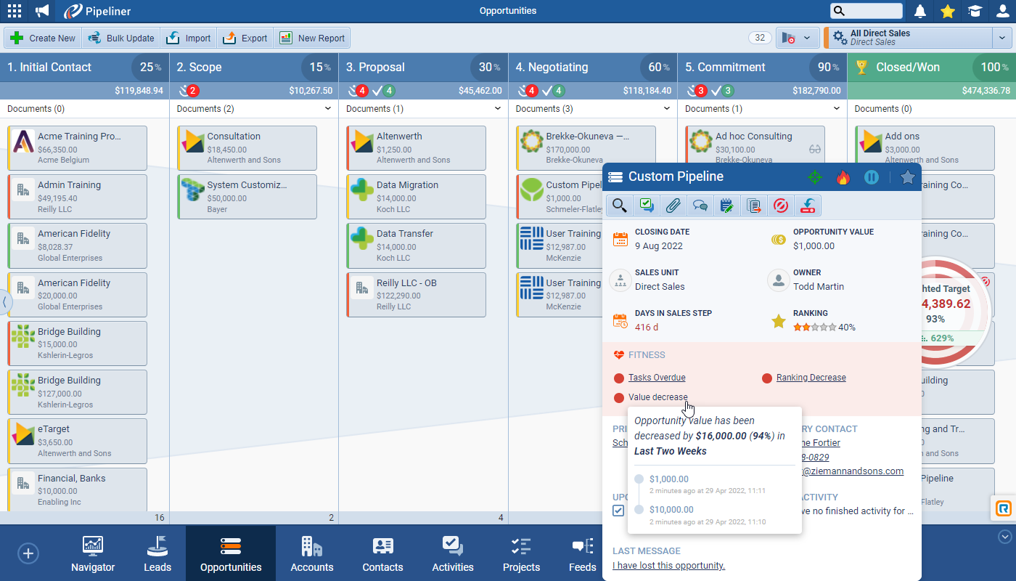The image size is (1016, 581).
Task: Switch to the Accounts tab
Action: (x=311, y=553)
